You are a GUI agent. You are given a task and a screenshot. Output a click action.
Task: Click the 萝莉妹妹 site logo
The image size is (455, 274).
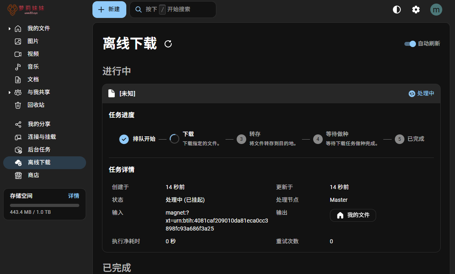pos(25,10)
